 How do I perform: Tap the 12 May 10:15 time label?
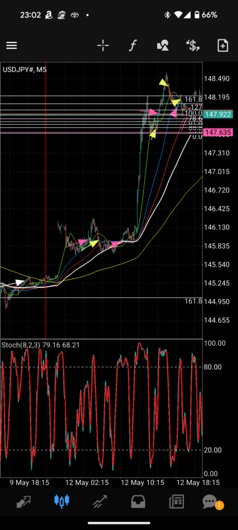142,483
